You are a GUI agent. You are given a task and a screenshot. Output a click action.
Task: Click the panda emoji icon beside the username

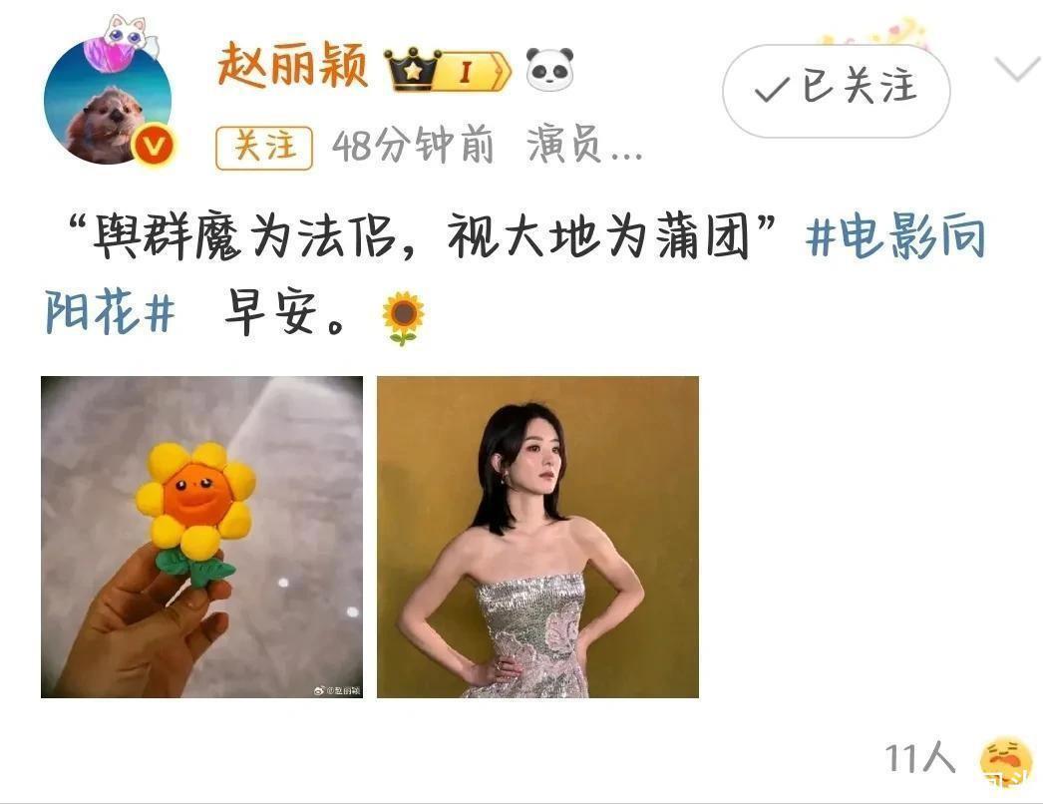[x=549, y=69]
